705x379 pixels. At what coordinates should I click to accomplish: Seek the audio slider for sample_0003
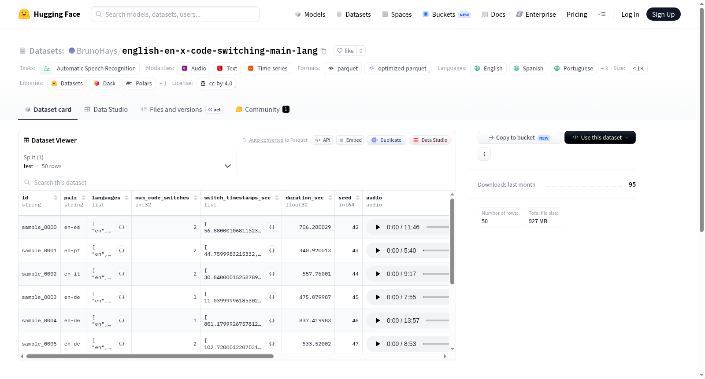[436, 297]
